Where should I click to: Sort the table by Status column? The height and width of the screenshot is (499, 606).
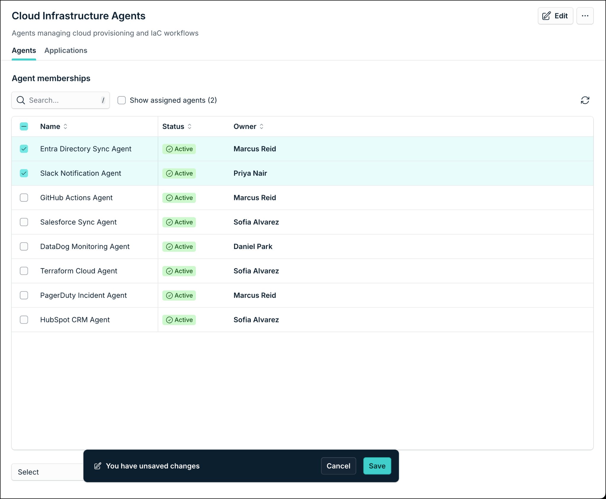click(x=189, y=127)
